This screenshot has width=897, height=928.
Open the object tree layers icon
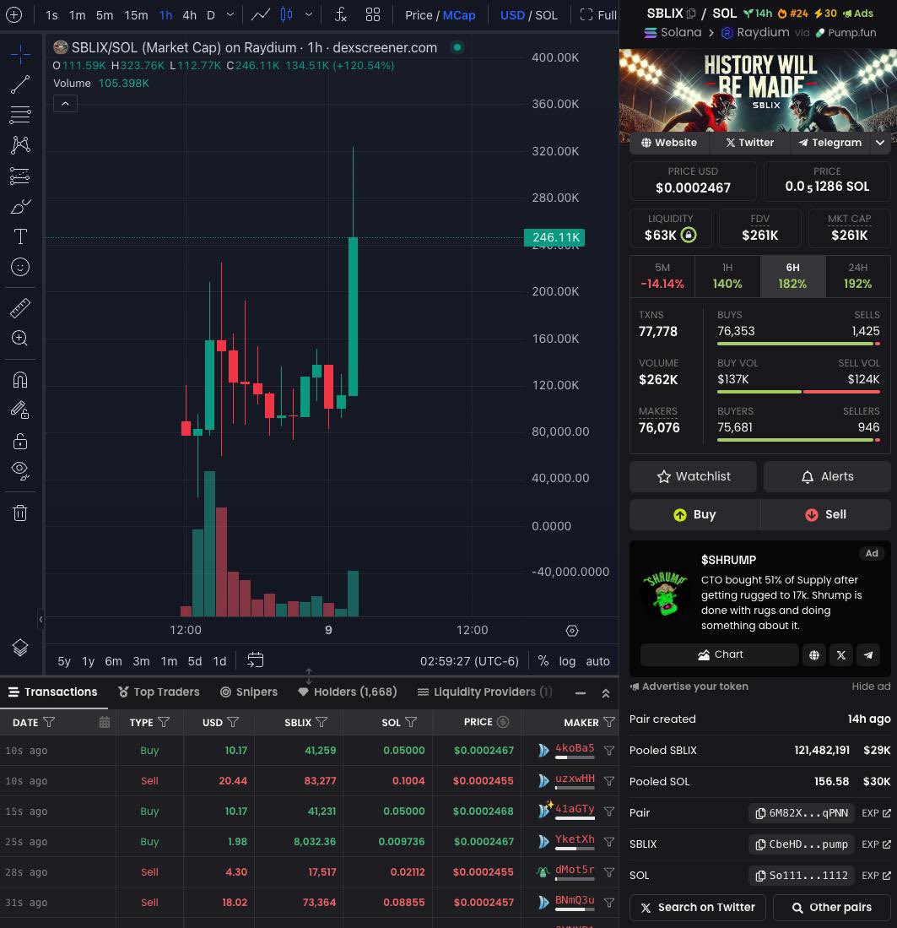[x=20, y=648]
